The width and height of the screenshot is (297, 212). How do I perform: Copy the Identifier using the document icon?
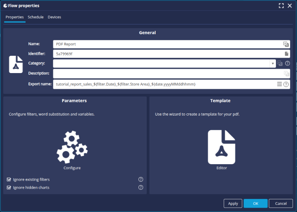click(286, 53)
